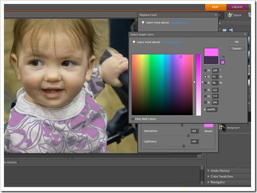Expand the Color Swatches panel
Viewport: 257px width, 193px height.
point(208,177)
